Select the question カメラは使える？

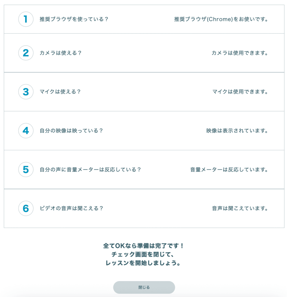61,53
